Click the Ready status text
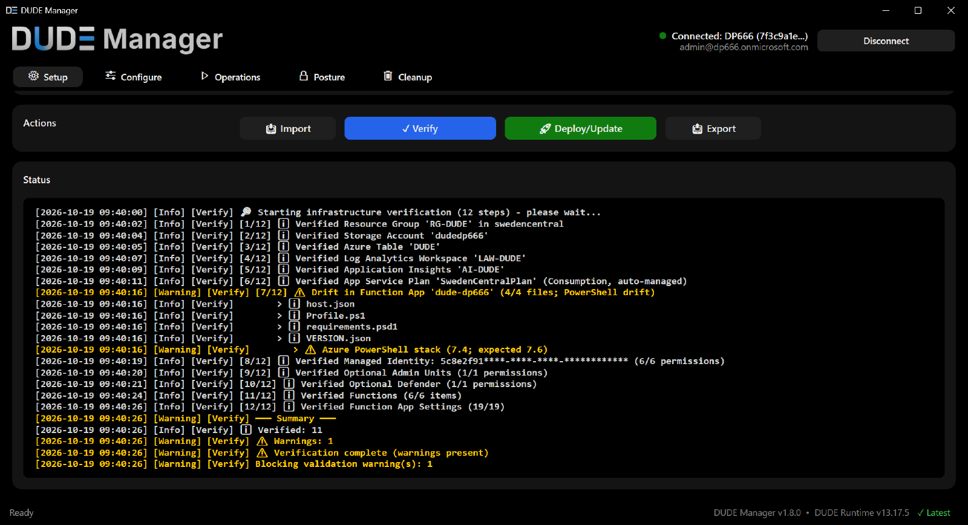This screenshot has height=525, width=968. point(21,513)
